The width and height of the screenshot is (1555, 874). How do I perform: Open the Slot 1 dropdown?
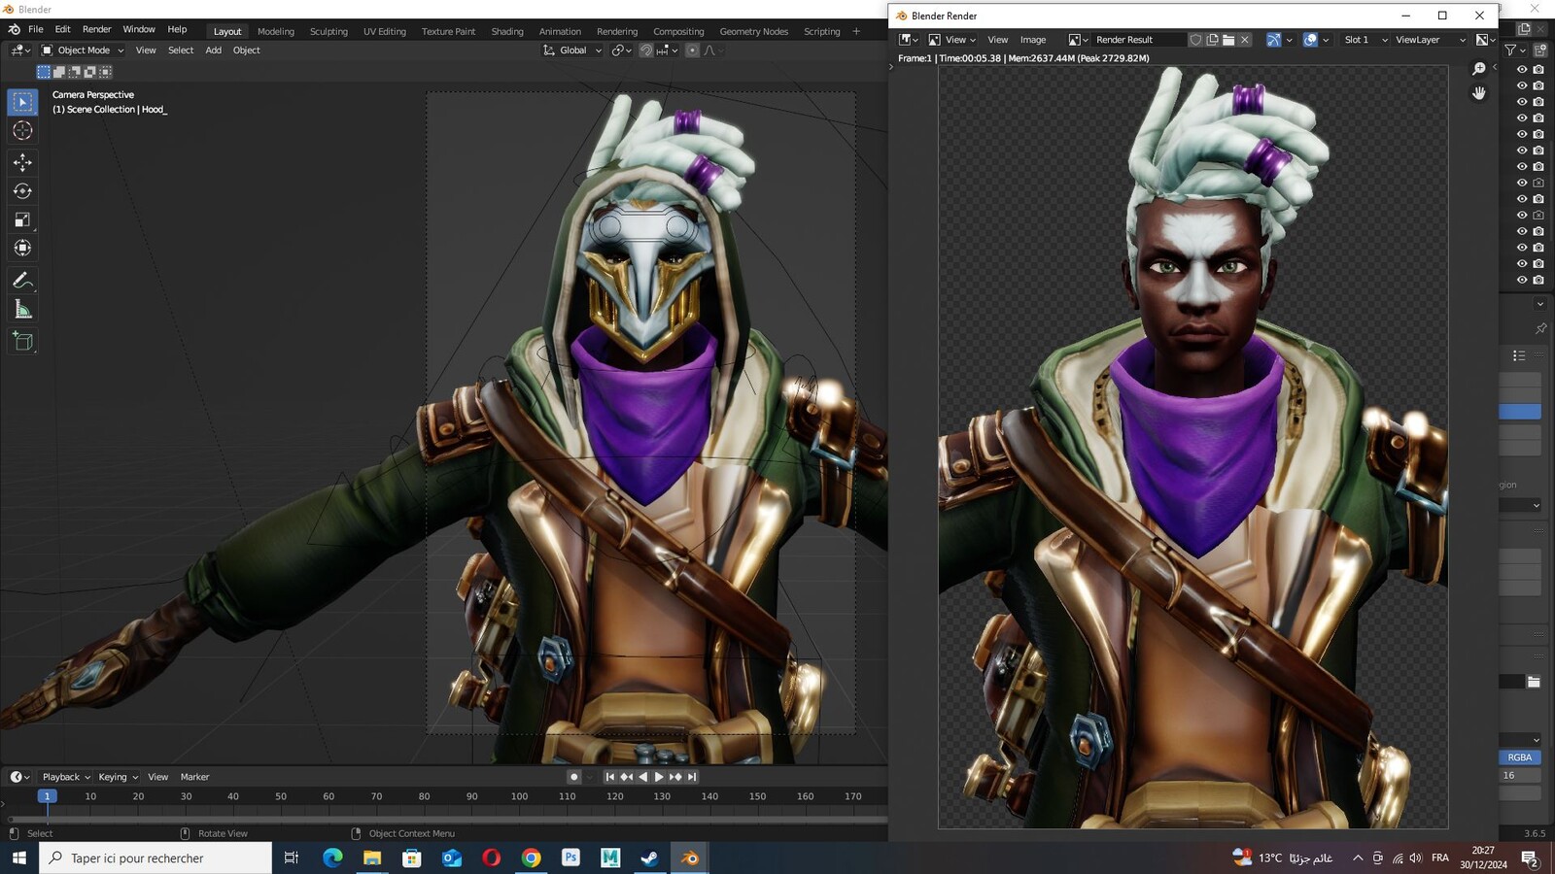click(1365, 40)
